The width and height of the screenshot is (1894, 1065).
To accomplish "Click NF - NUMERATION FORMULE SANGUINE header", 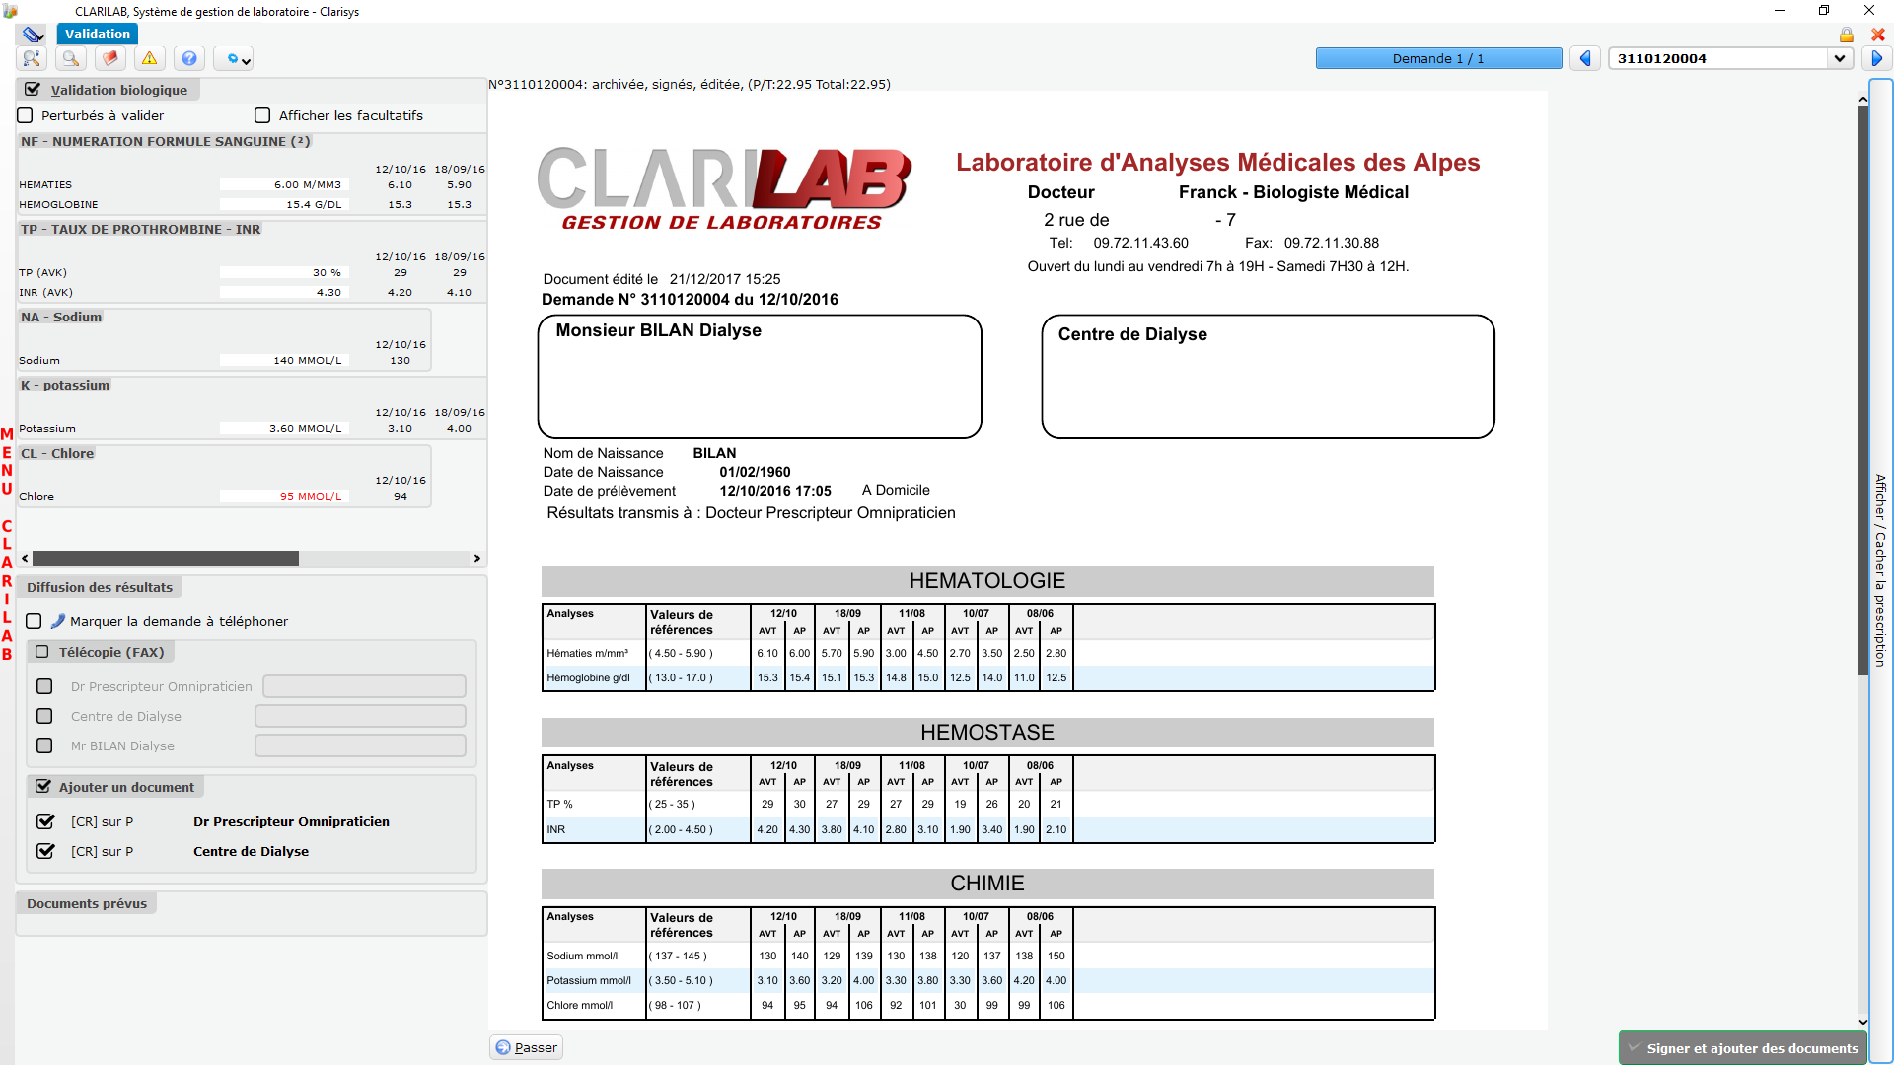I will pos(166,142).
